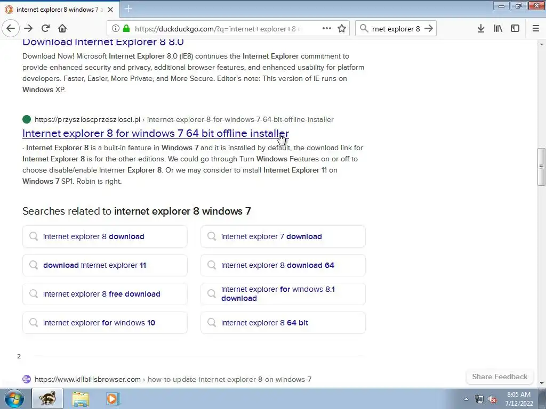Show hidden tray icons arrow
The width and height of the screenshot is (546, 409).
[466, 399]
